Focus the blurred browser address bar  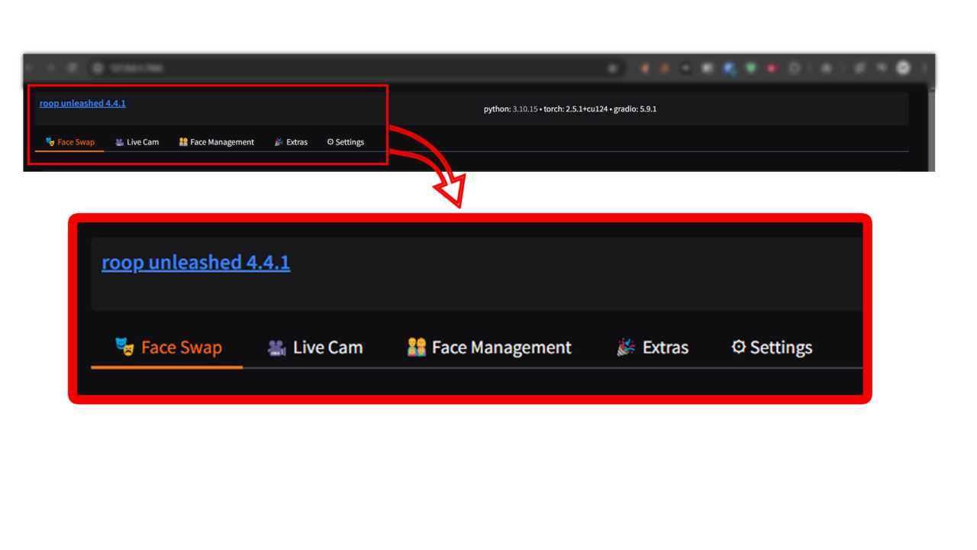click(356, 68)
